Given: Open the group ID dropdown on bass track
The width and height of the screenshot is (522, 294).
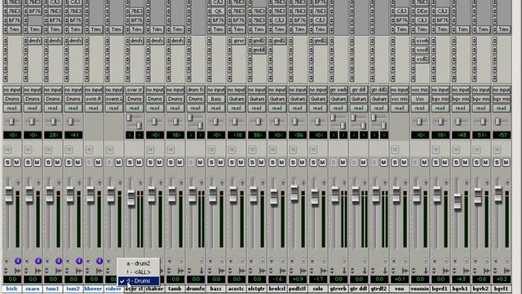Looking at the screenshot, I should tap(210, 261).
